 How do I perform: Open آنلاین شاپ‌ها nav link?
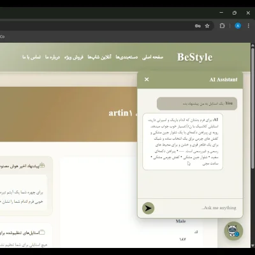99,57
